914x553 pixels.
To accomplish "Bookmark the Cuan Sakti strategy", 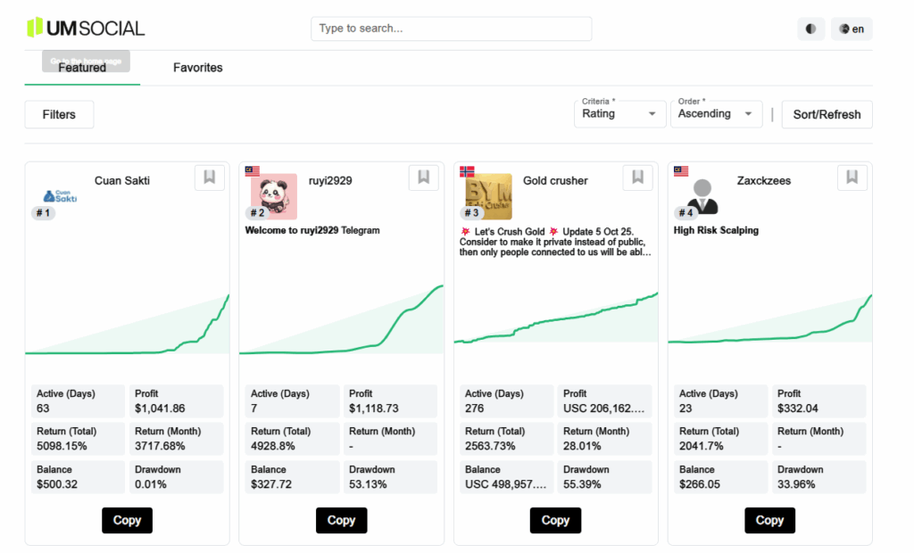I will [210, 177].
